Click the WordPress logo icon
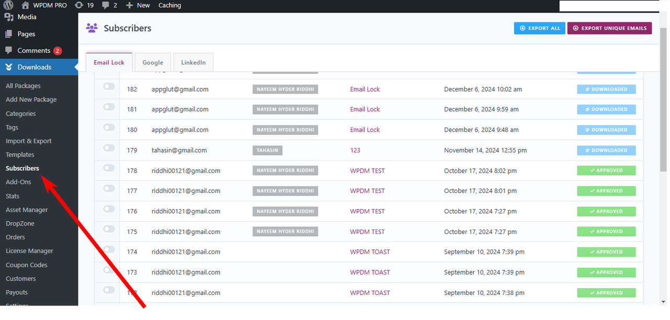The width and height of the screenshot is (670, 320). pyautogui.click(x=8, y=5)
